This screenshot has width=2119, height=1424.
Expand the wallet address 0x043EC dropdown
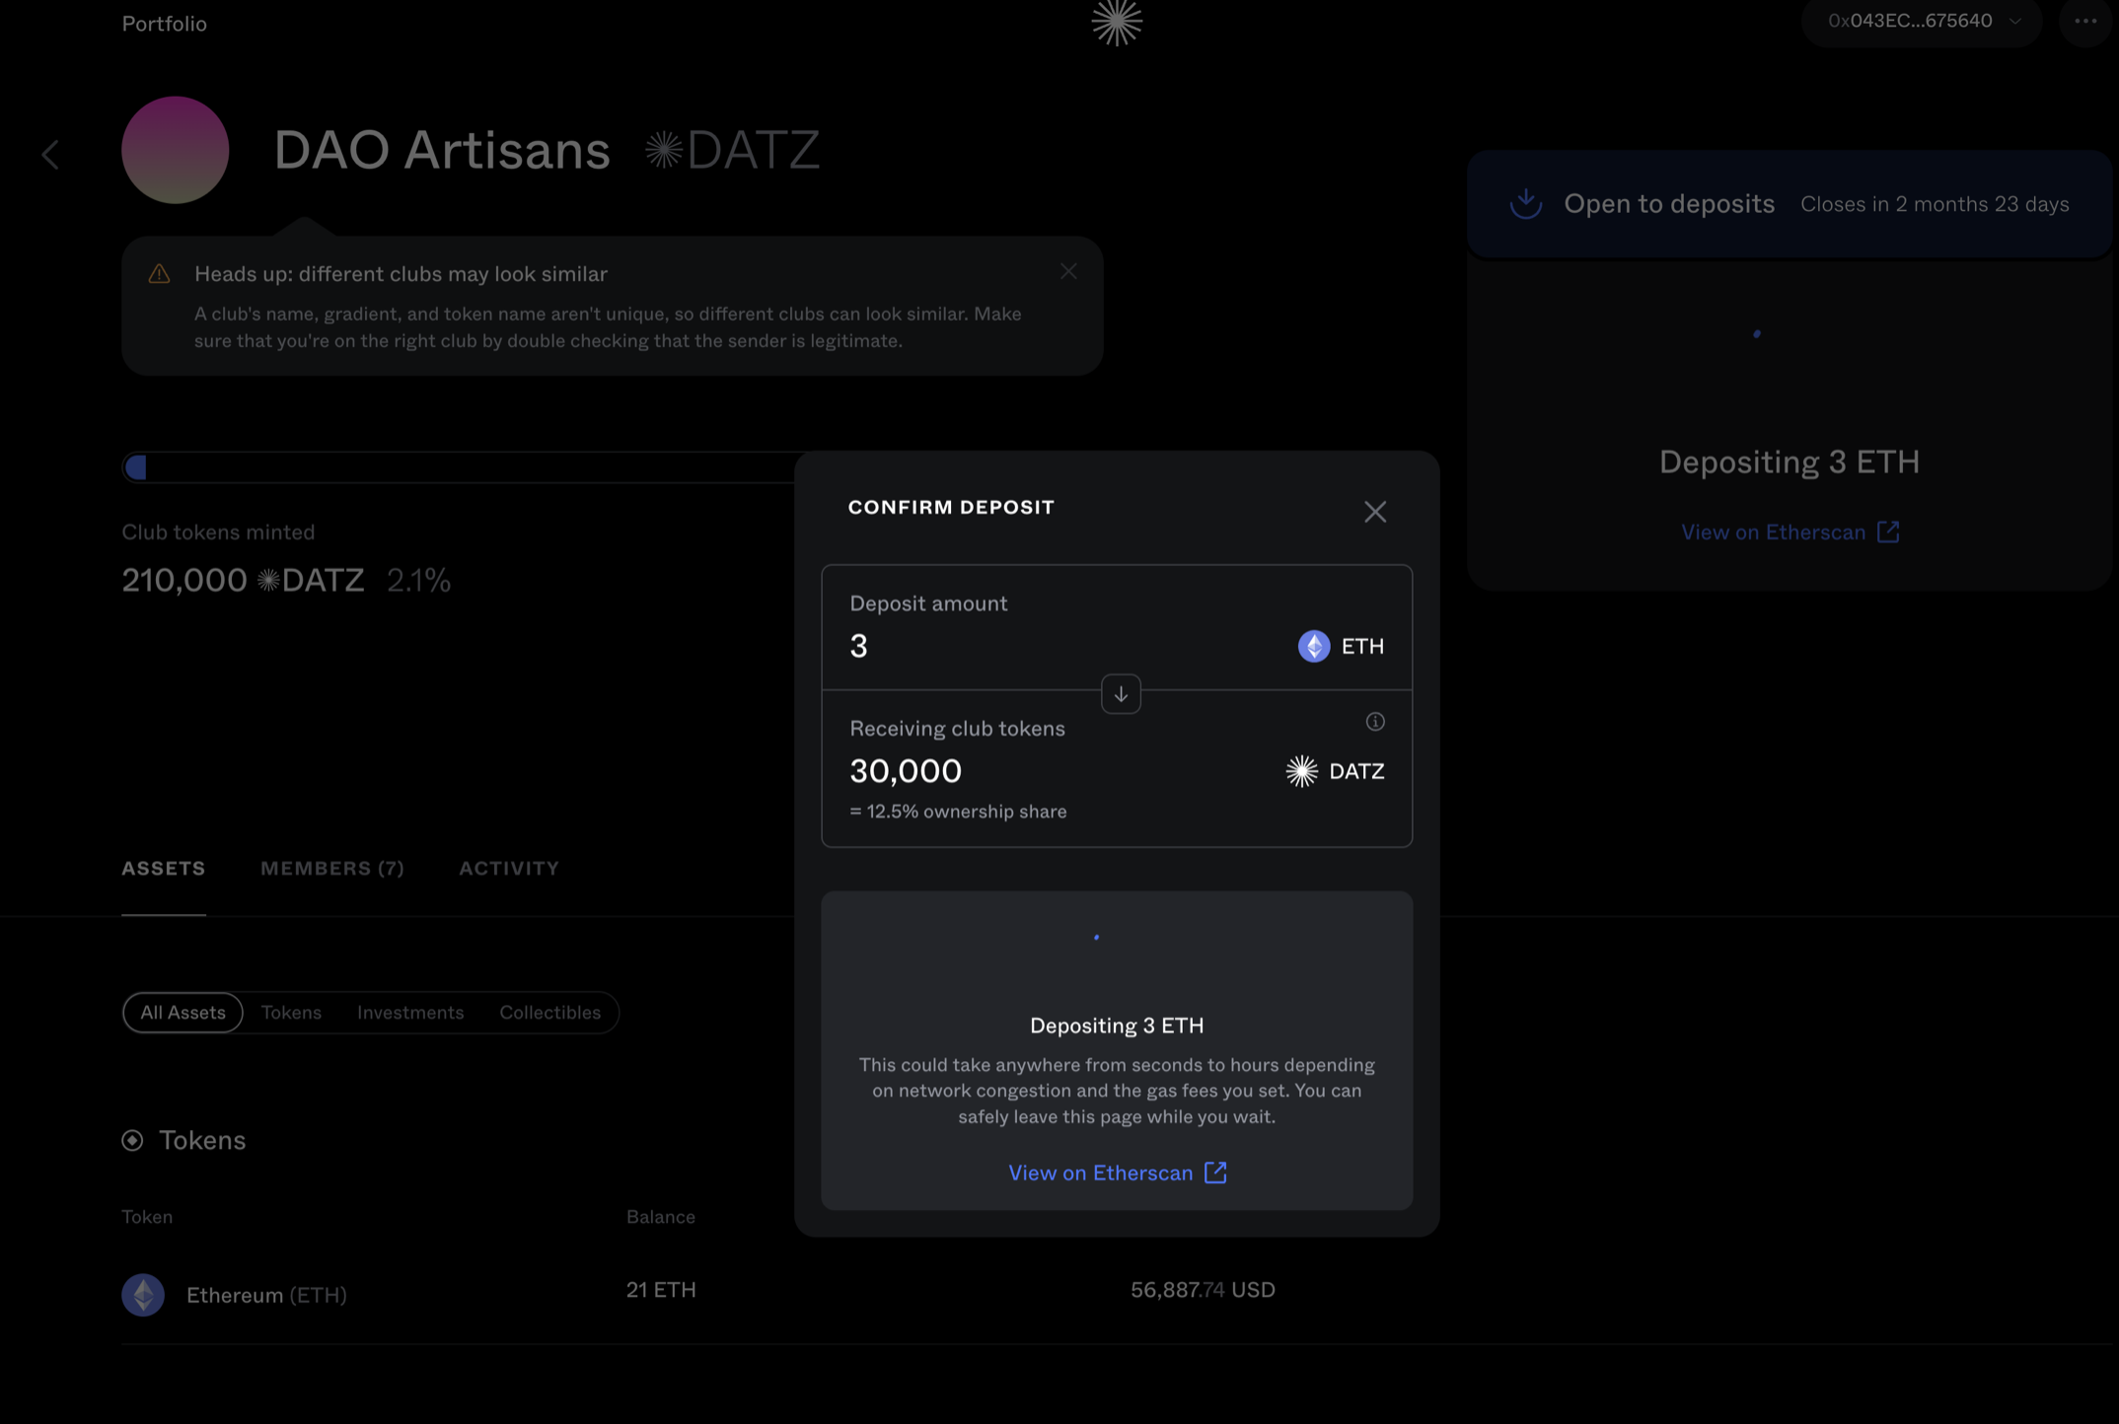pos(1921,22)
